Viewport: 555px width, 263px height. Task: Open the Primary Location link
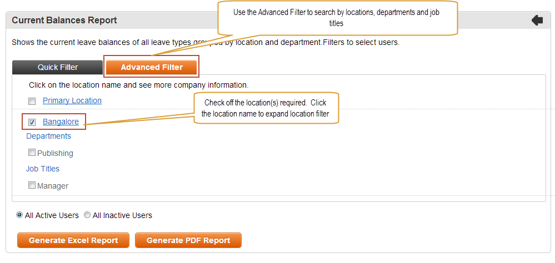72,100
